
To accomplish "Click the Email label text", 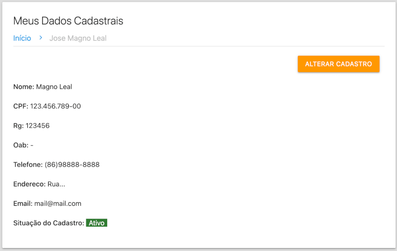I will pyautogui.click(x=23, y=204).
